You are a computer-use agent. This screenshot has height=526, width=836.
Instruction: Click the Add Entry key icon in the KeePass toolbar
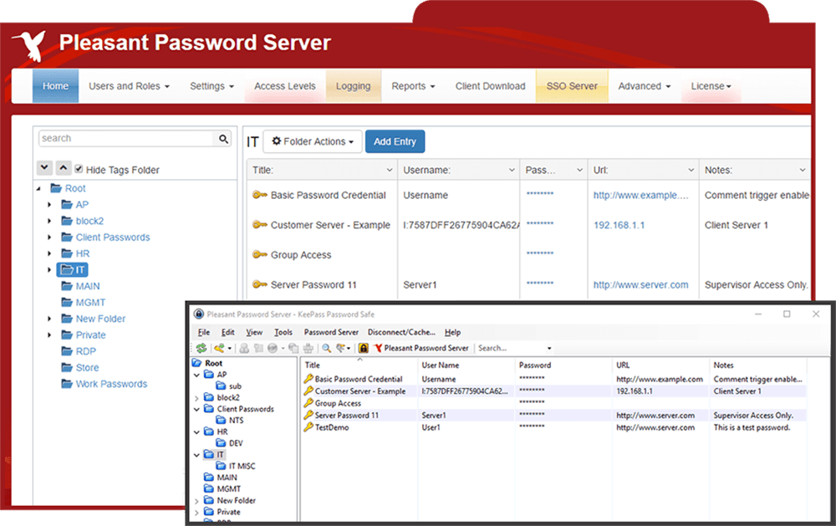coord(220,349)
